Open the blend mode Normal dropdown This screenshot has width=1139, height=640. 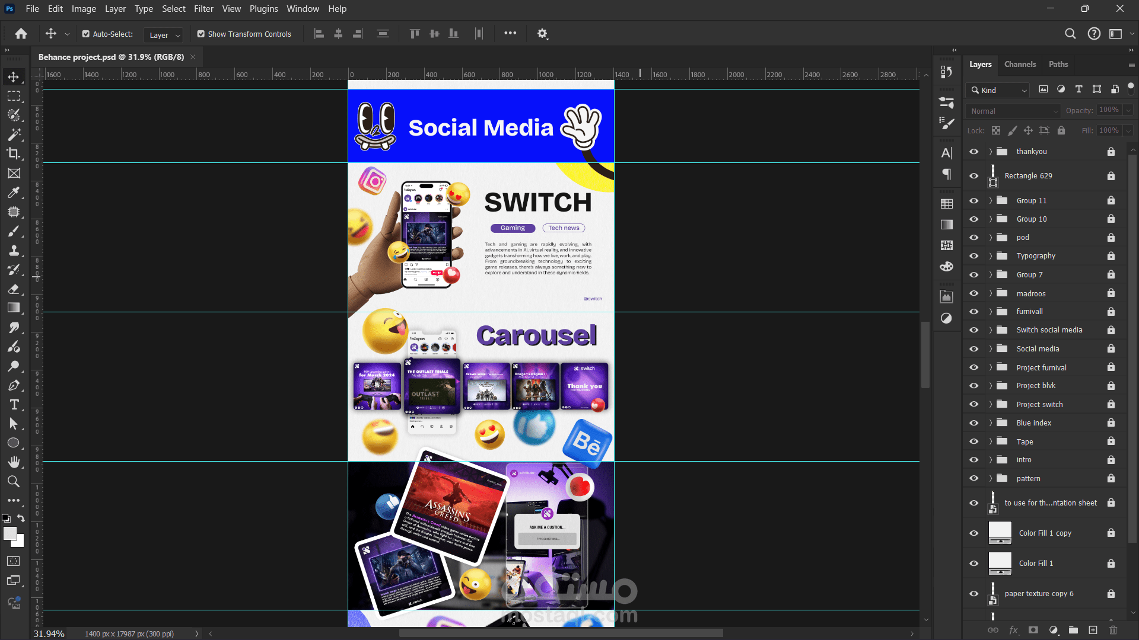click(x=1012, y=111)
